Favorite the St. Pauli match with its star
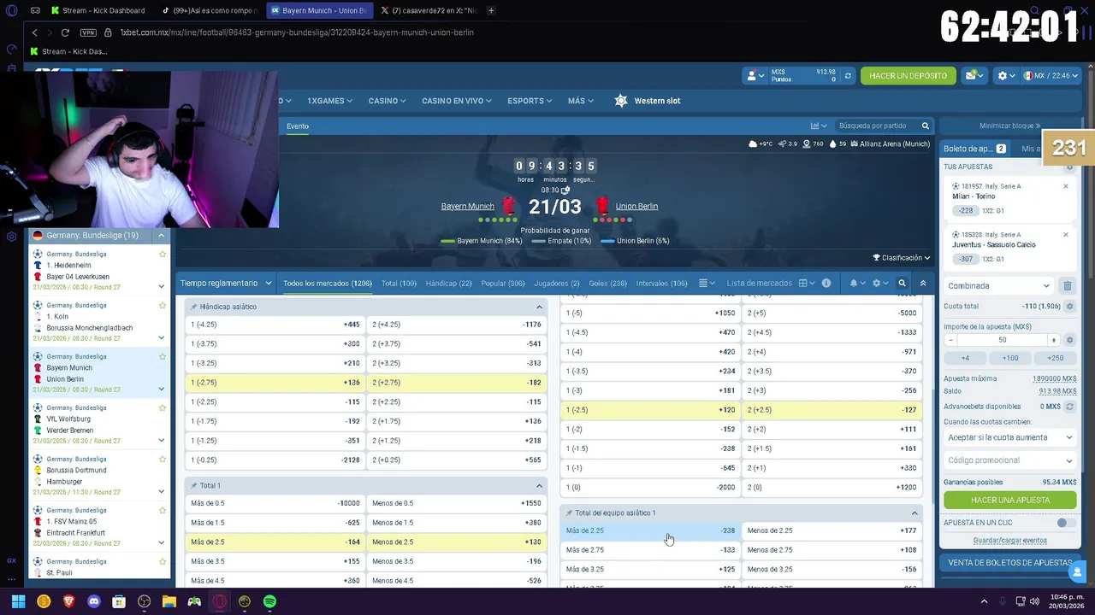This screenshot has height=615, width=1095. tap(162, 561)
